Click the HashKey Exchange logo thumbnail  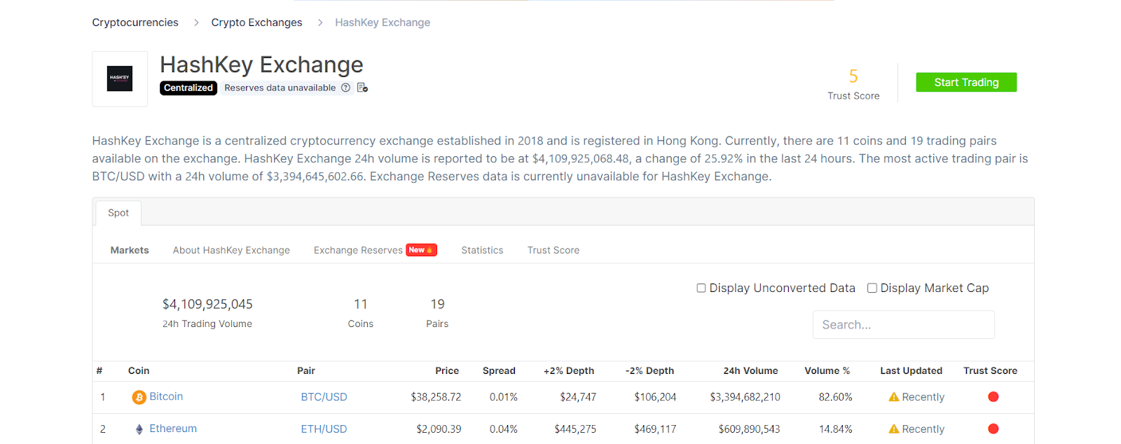click(x=120, y=78)
